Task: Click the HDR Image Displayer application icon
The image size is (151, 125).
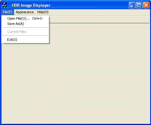Action: 4,5
